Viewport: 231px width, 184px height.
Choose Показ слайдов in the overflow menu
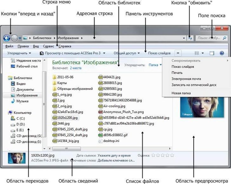click(x=183, y=67)
